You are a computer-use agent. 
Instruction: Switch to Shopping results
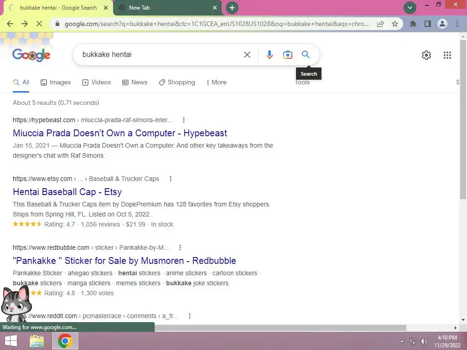[x=177, y=82]
